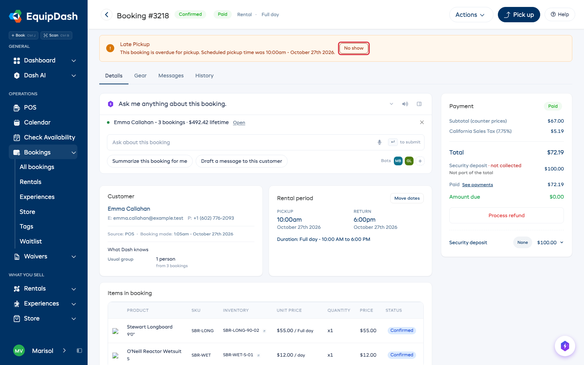Open Emma Callahan customer link
The width and height of the screenshot is (584, 365).
click(129, 209)
